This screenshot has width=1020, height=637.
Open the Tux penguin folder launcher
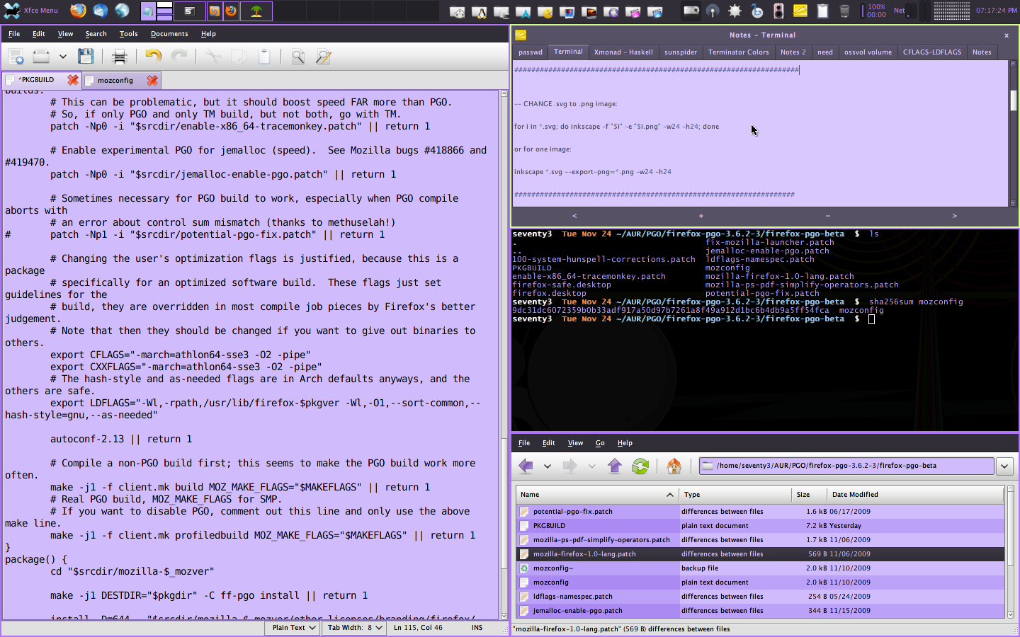pos(480,11)
